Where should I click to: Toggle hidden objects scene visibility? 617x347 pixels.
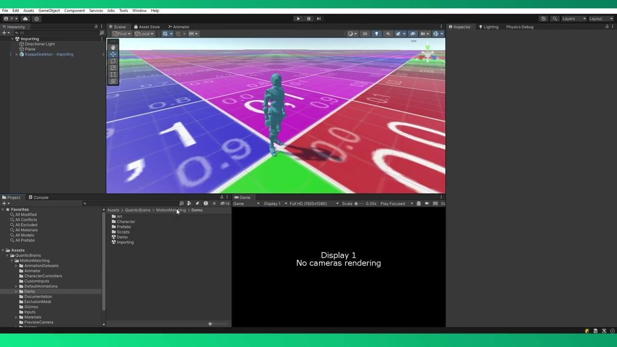[x=413, y=34]
